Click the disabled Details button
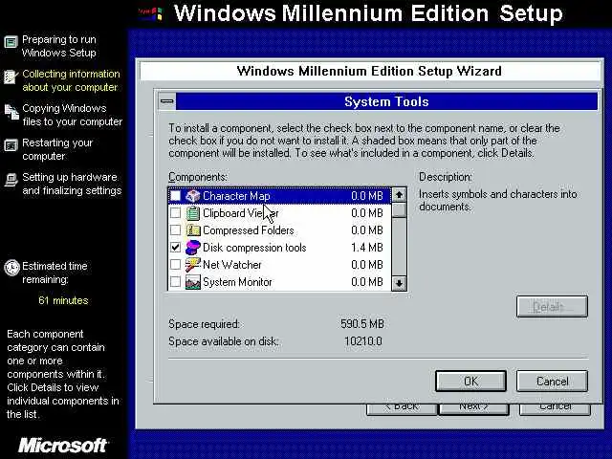This screenshot has width=612, height=459. pyautogui.click(x=552, y=306)
